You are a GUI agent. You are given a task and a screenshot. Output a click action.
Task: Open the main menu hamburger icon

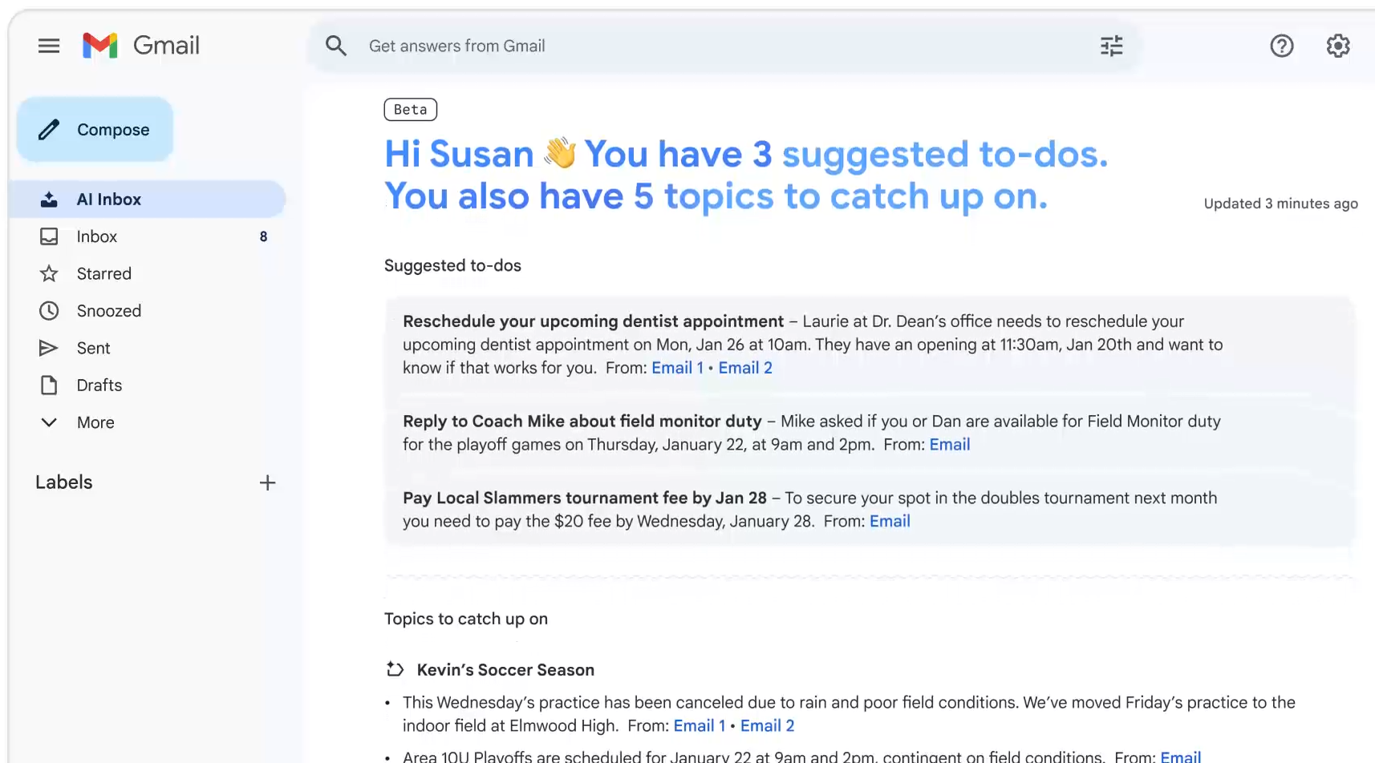[49, 46]
